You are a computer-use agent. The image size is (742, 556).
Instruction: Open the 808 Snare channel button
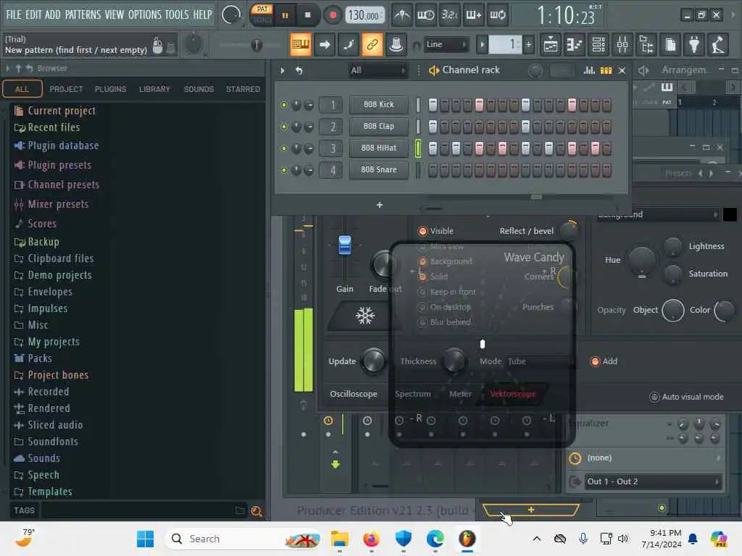tap(378, 169)
